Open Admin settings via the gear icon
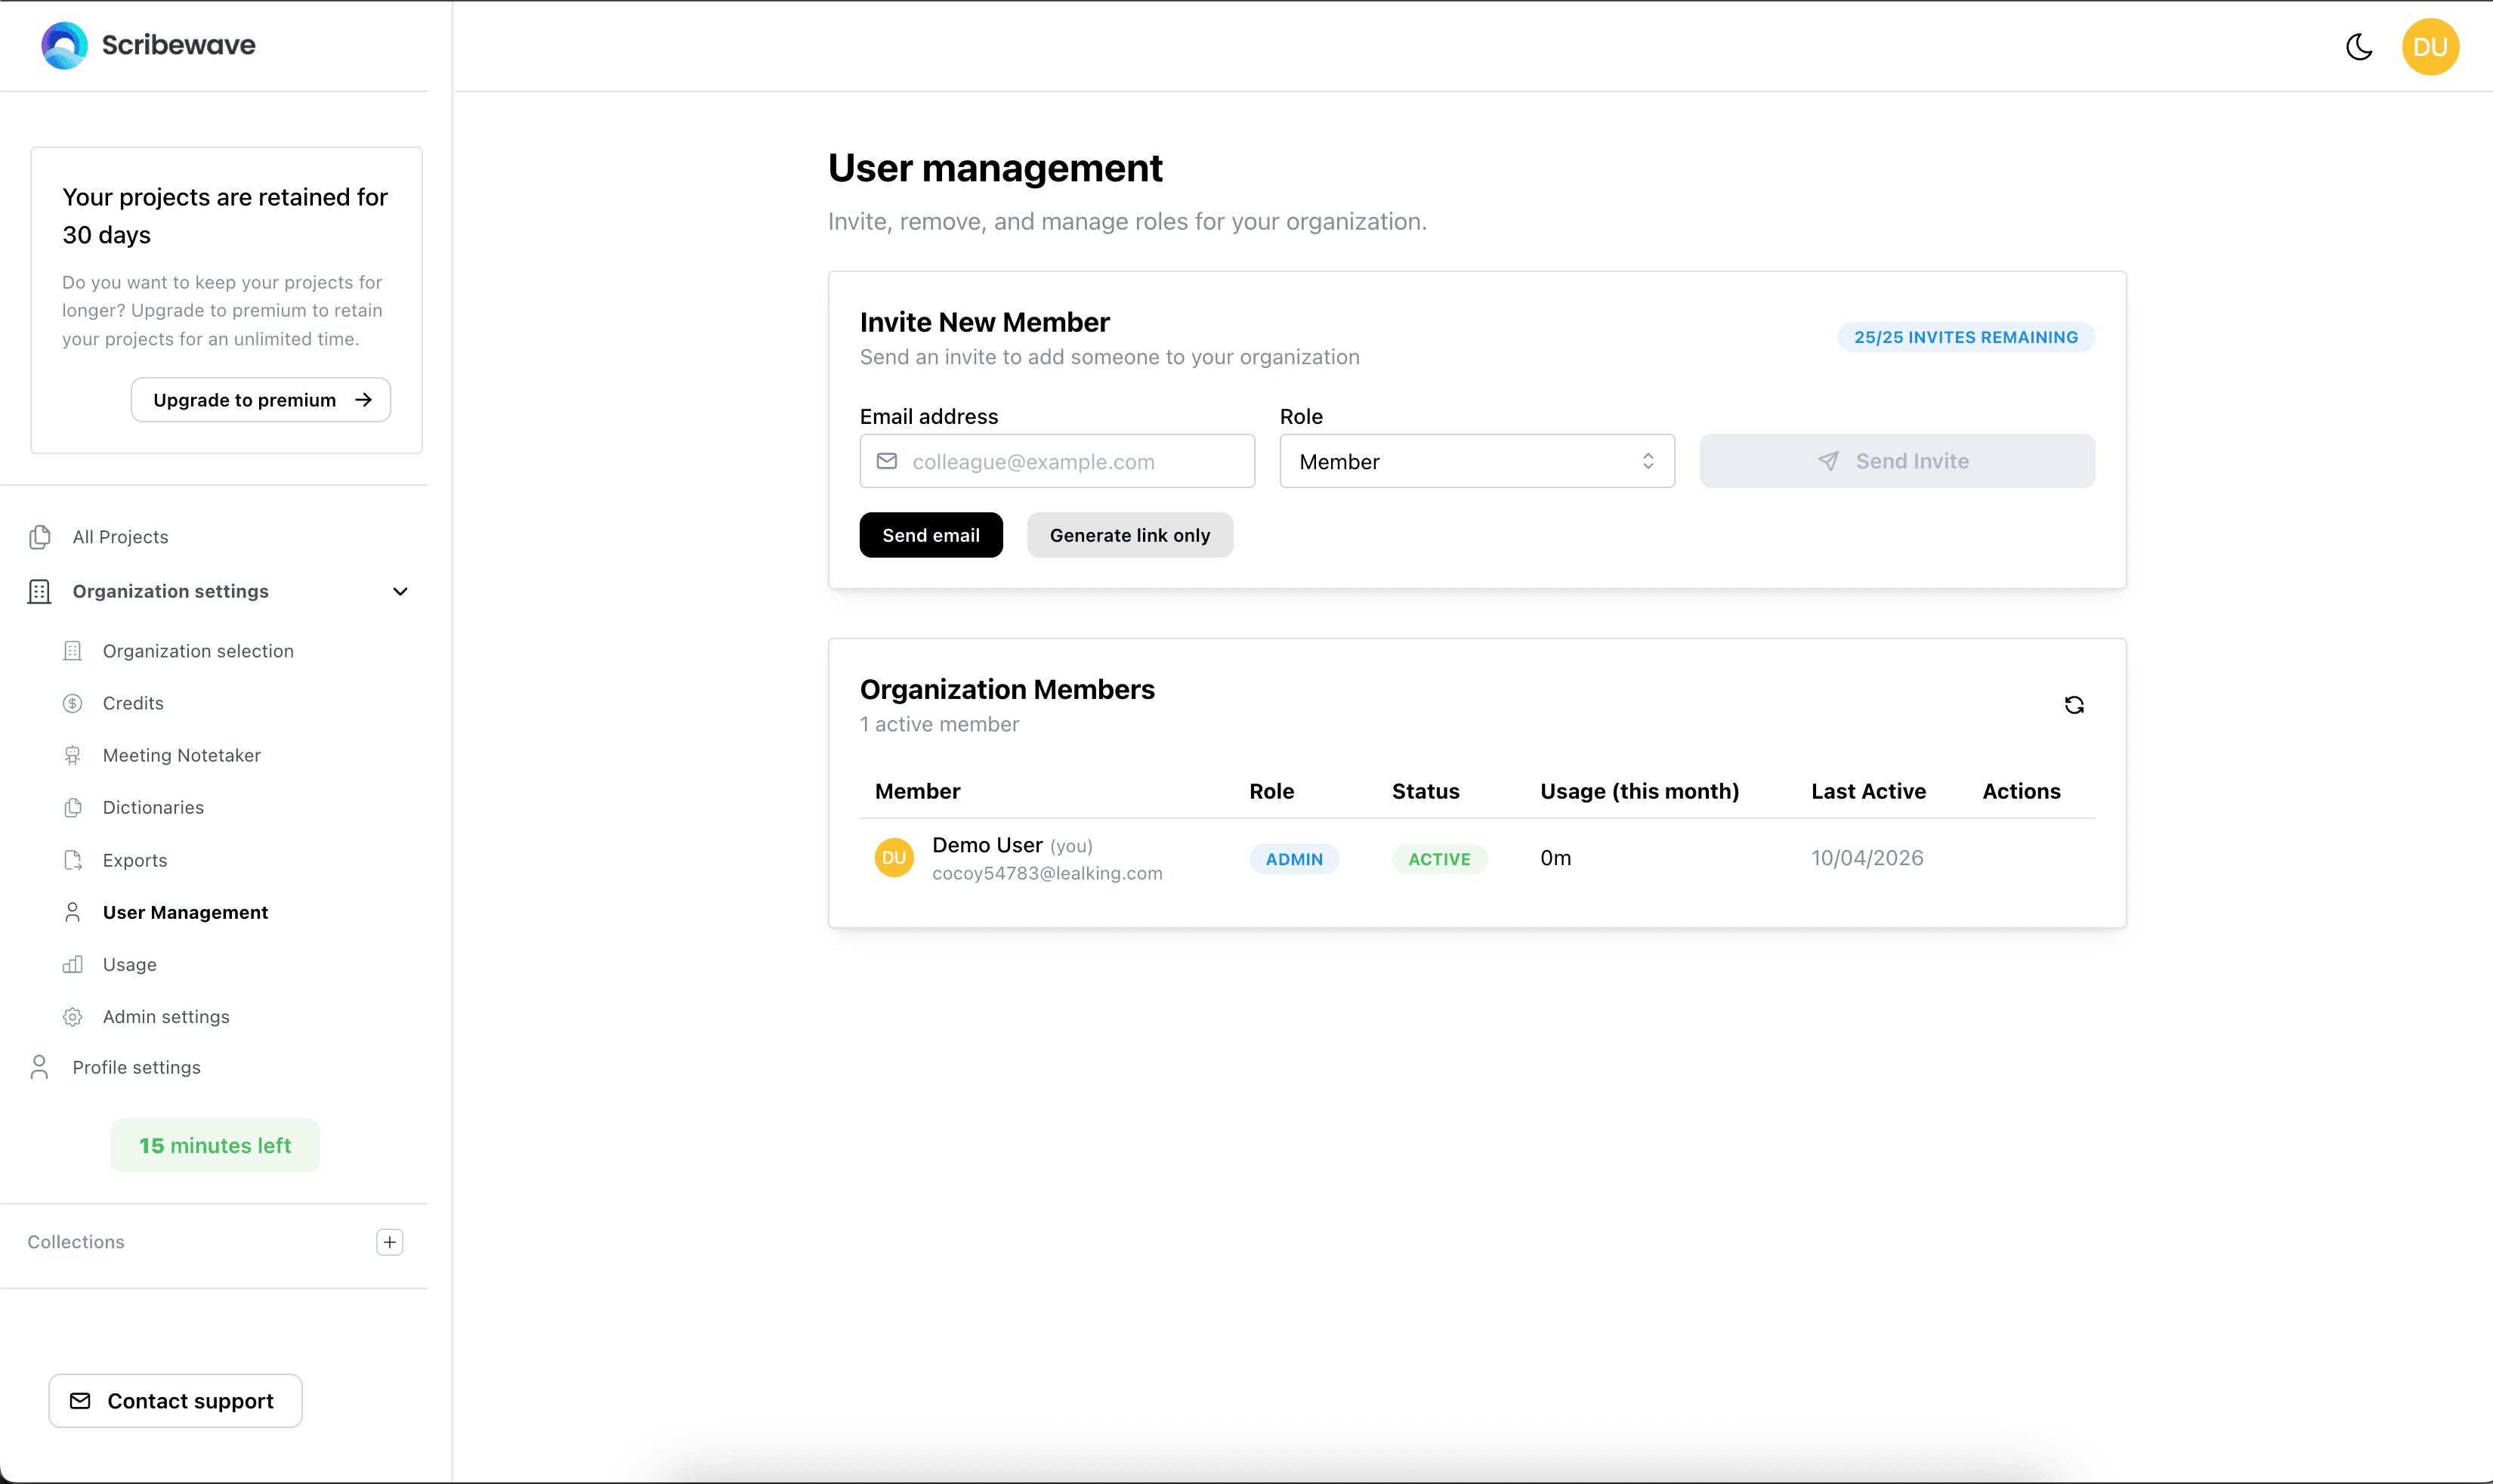Viewport: 2493px width, 1484px height. [x=73, y=1016]
